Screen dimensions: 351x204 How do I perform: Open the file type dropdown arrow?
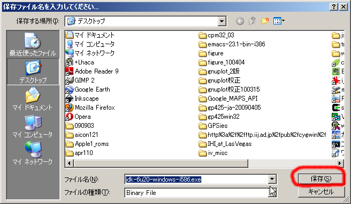272,192
